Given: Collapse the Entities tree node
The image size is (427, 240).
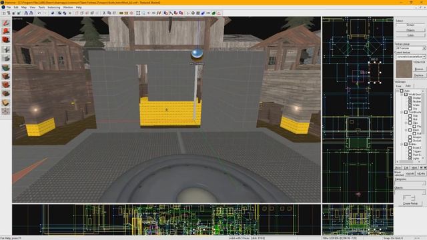Looking at the screenshot, I should point(402,144).
